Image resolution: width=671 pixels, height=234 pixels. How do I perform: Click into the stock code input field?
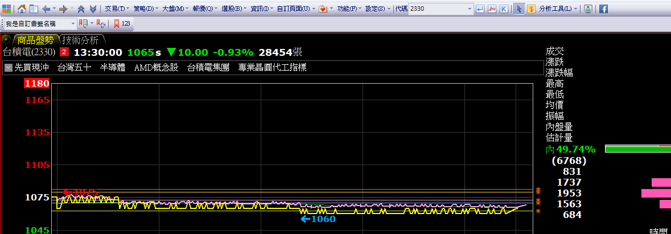click(437, 9)
